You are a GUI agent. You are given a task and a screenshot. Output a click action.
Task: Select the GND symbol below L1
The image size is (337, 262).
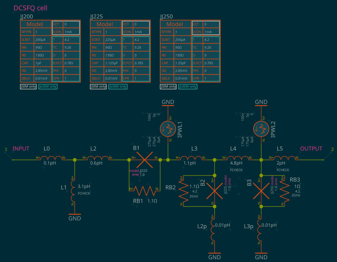(x=75, y=217)
